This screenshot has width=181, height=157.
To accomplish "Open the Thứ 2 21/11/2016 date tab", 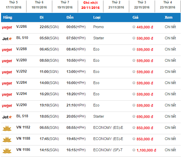I will tap(116, 5).
